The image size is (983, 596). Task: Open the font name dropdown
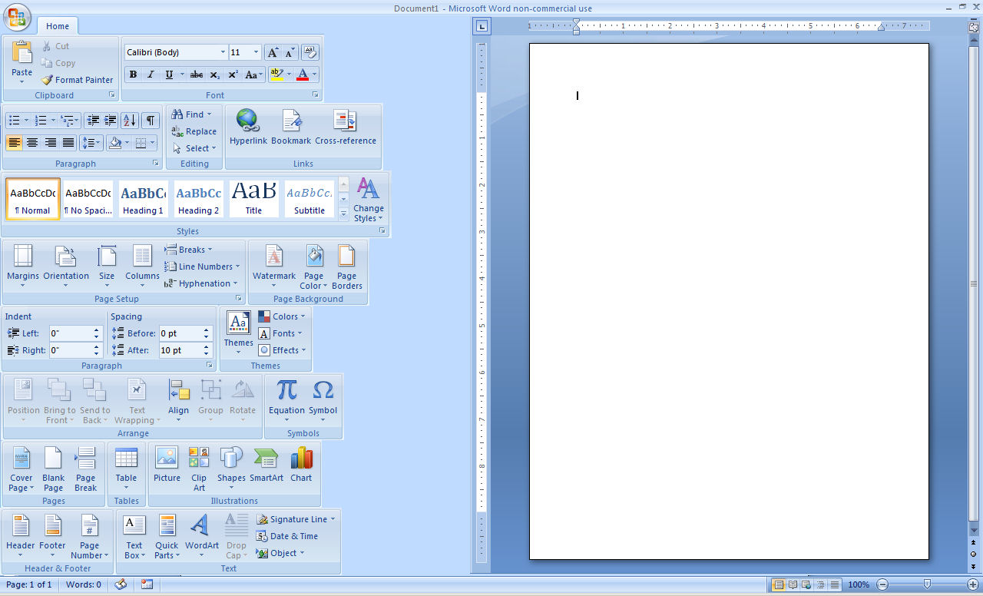pos(223,52)
